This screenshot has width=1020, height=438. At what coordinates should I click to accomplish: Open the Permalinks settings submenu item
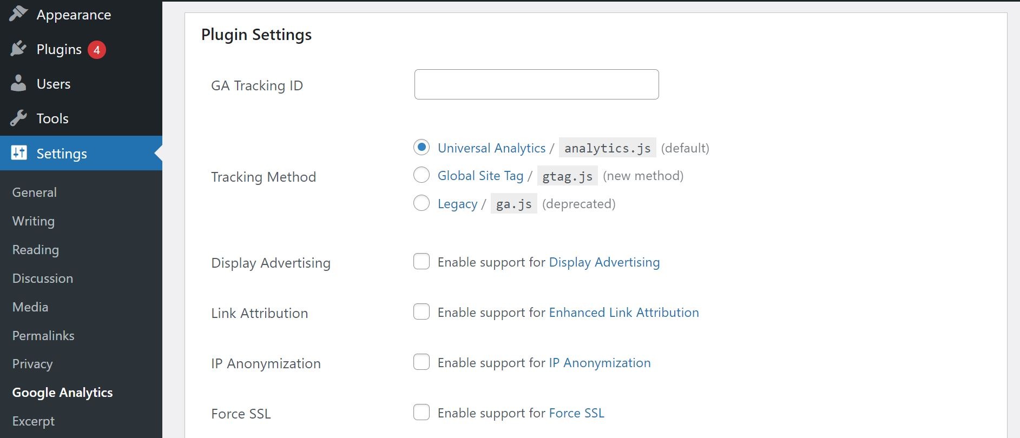pyautogui.click(x=43, y=336)
